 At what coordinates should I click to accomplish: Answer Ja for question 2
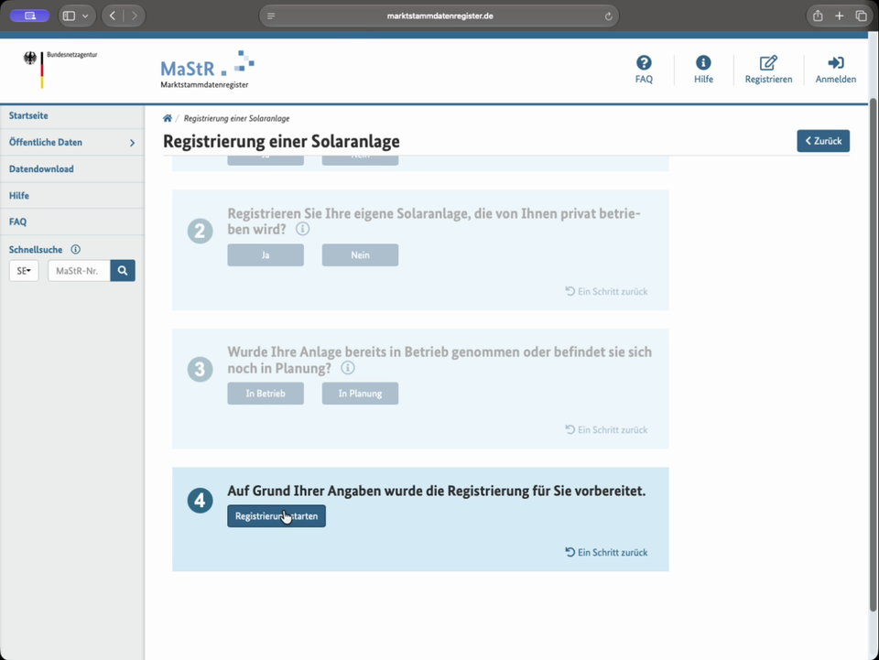tap(266, 254)
